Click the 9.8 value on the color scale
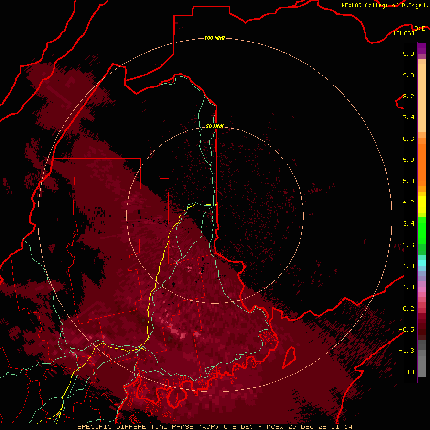This screenshot has height=430, width=430. tap(408, 54)
